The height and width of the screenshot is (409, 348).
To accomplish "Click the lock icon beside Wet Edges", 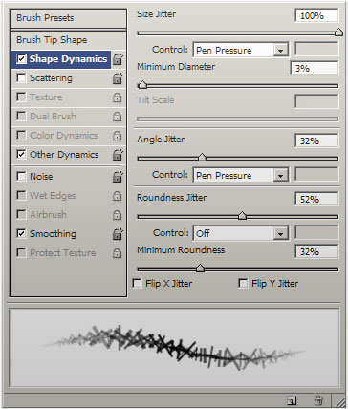I will (x=118, y=196).
